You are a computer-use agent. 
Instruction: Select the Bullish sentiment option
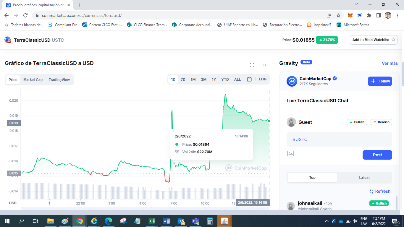coord(357,122)
